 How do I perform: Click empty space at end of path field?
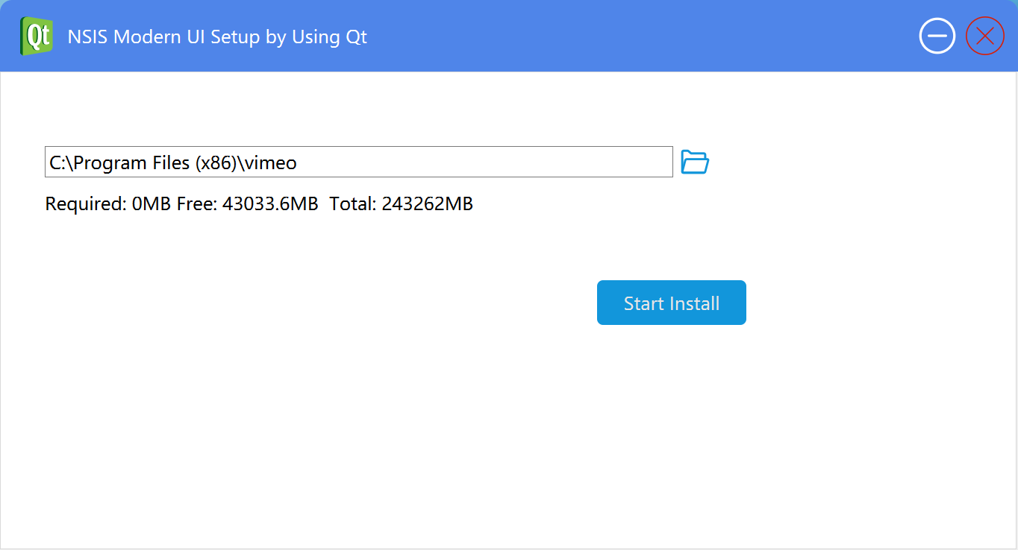click(522, 162)
